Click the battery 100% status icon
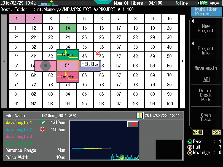Image resolution: width=223 pixels, height=167 pixels. click(203, 3)
